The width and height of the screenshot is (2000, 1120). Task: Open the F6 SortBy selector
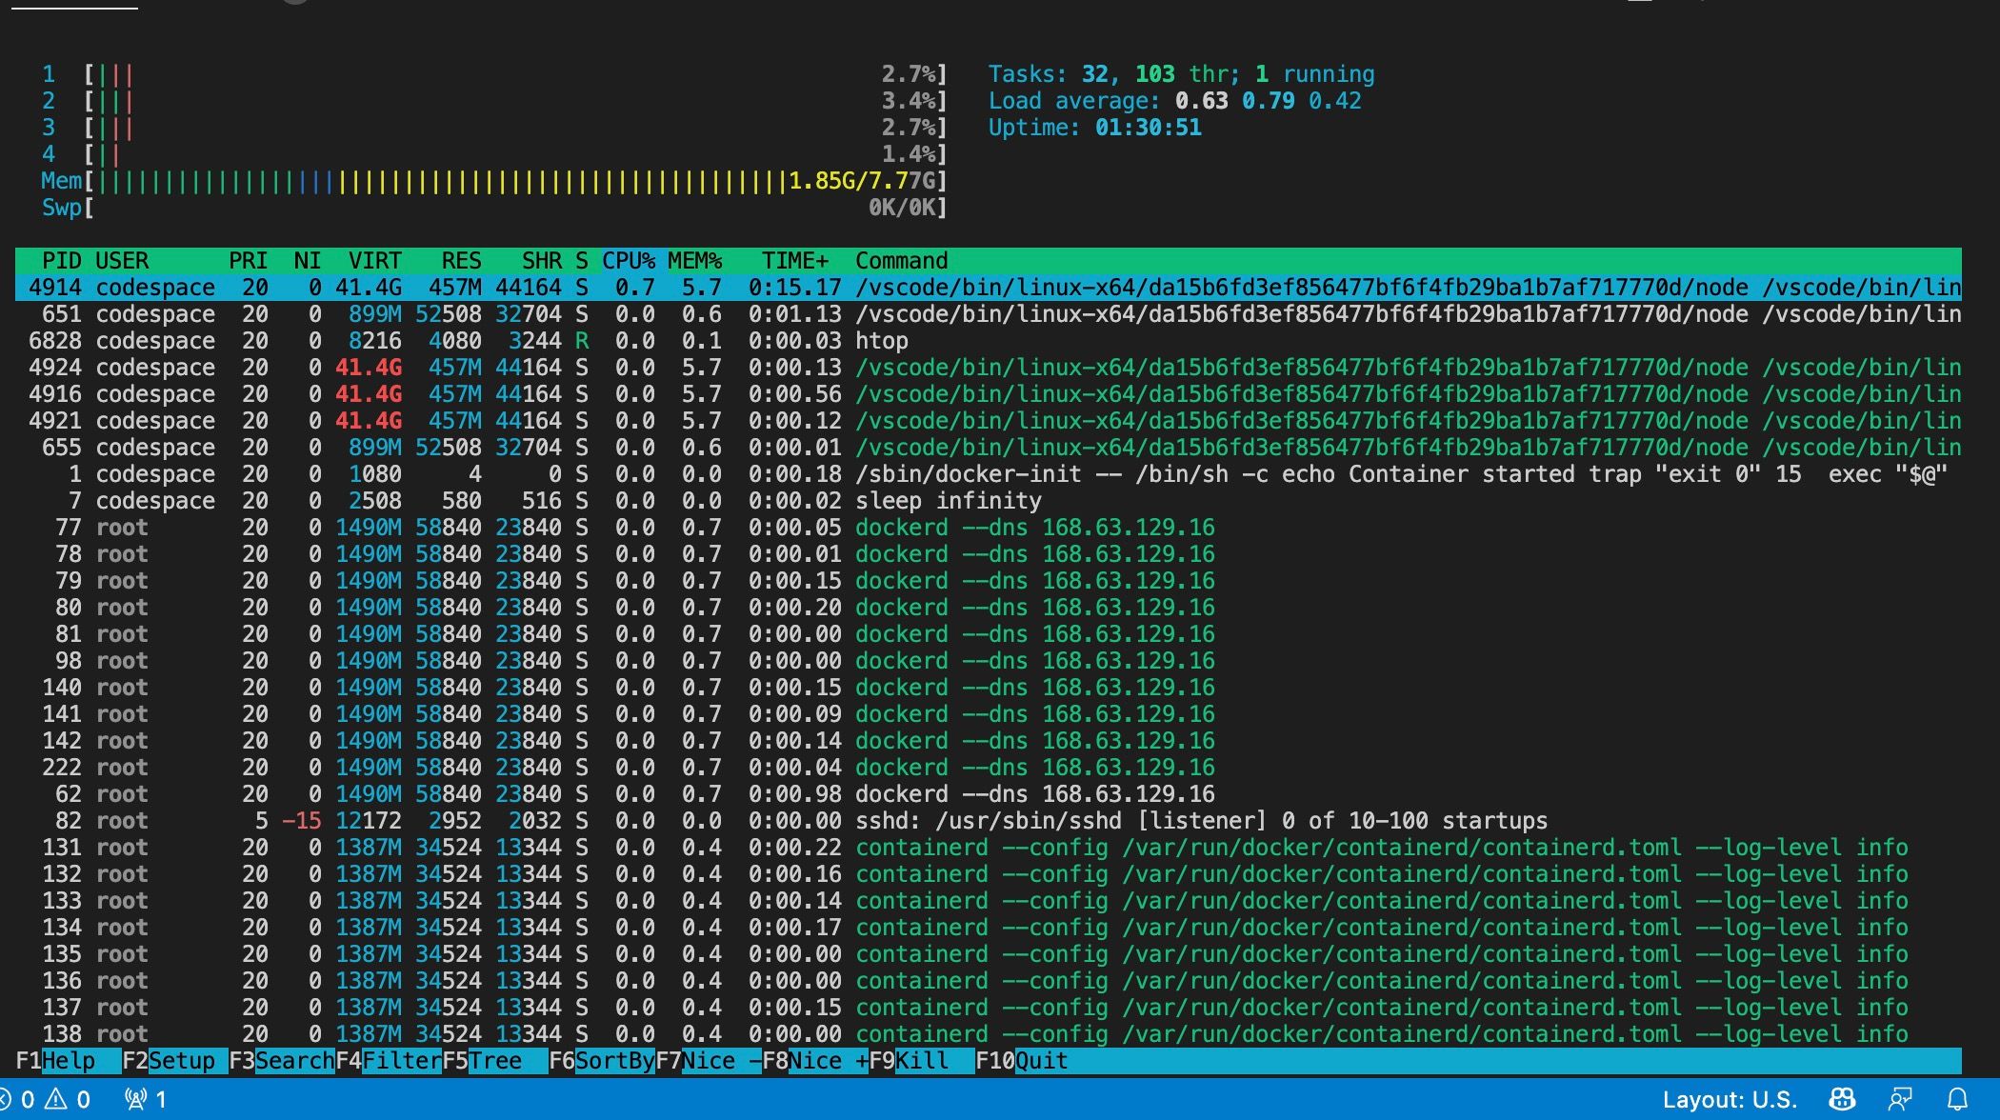(x=613, y=1061)
